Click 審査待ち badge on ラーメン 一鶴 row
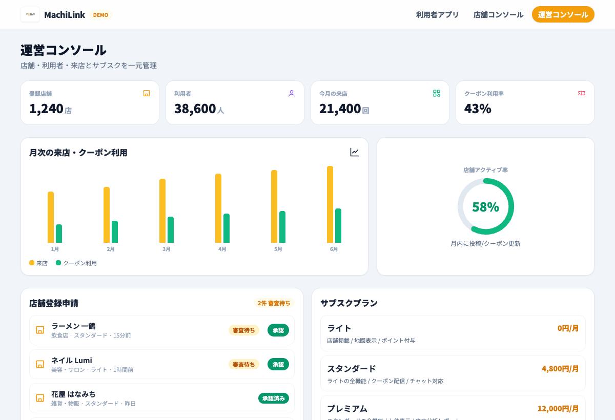615x420 pixels. tap(244, 330)
